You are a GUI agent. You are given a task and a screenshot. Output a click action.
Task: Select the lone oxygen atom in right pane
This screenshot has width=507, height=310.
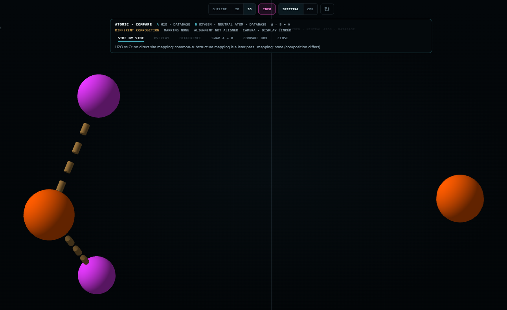[460, 199]
